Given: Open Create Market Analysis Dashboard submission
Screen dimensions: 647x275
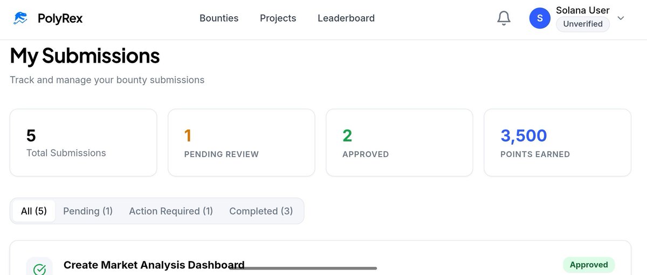Looking at the screenshot, I should click(154, 265).
